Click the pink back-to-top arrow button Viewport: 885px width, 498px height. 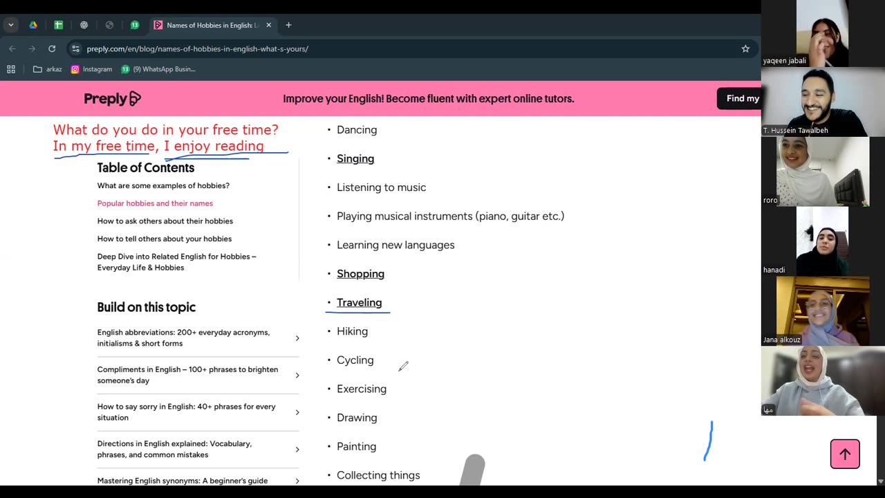[845, 454]
